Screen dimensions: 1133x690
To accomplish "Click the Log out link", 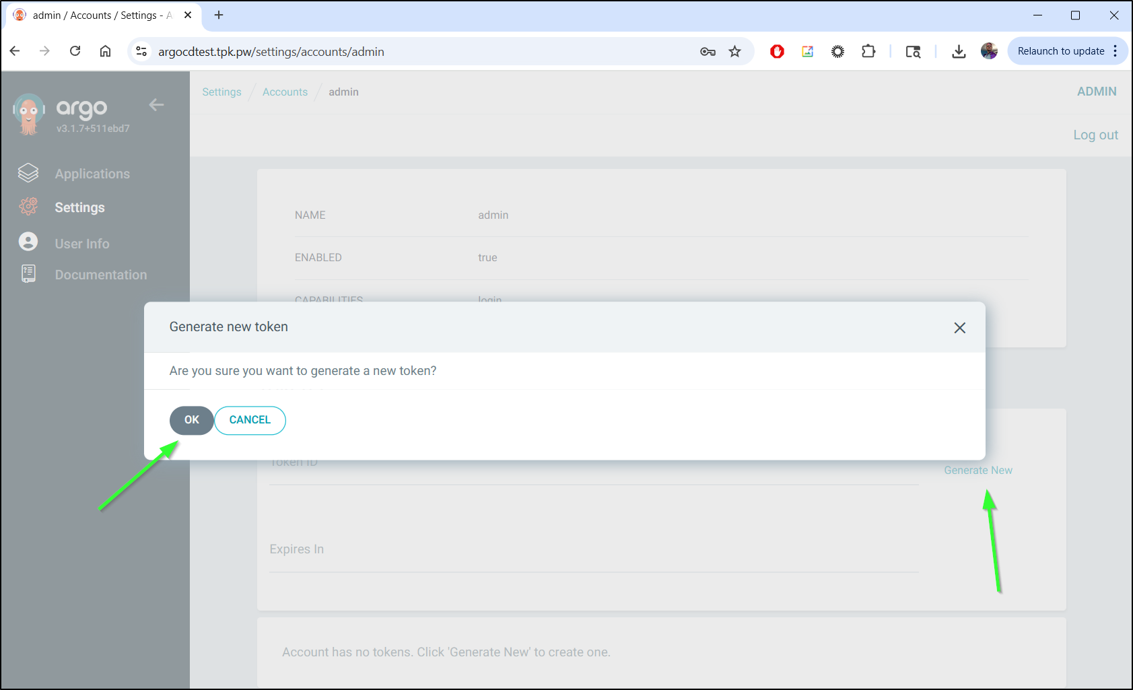I will (1095, 135).
